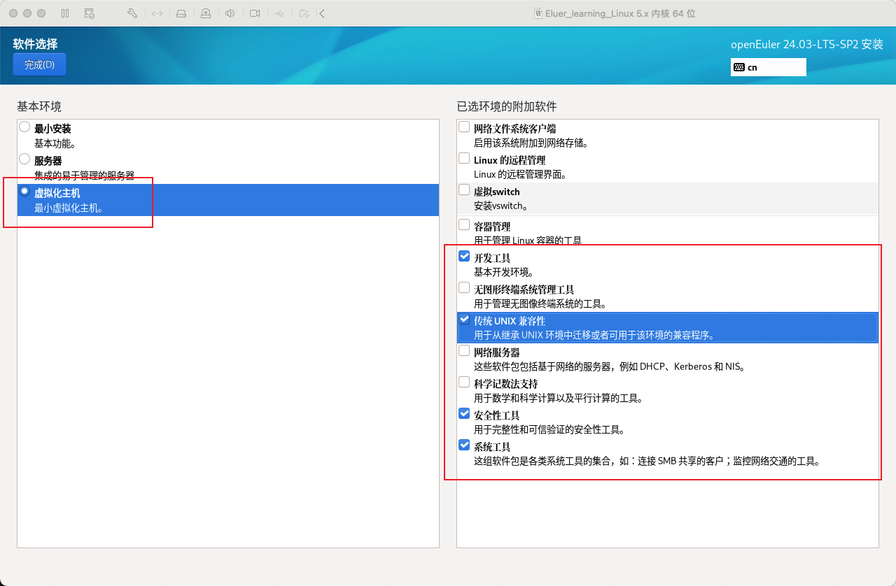Open virtual machine settings wrench icon
This screenshot has width=896, height=586.
tap(132, 13)
